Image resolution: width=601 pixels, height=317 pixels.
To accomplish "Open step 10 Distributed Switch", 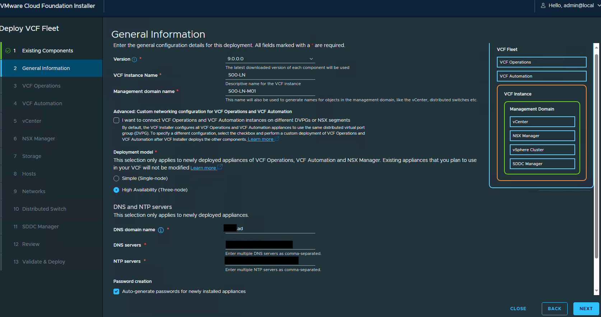I will 51,209.
